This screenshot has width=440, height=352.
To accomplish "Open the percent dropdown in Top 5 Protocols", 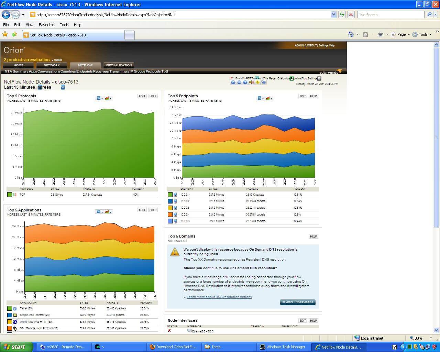I will (99, 98).
